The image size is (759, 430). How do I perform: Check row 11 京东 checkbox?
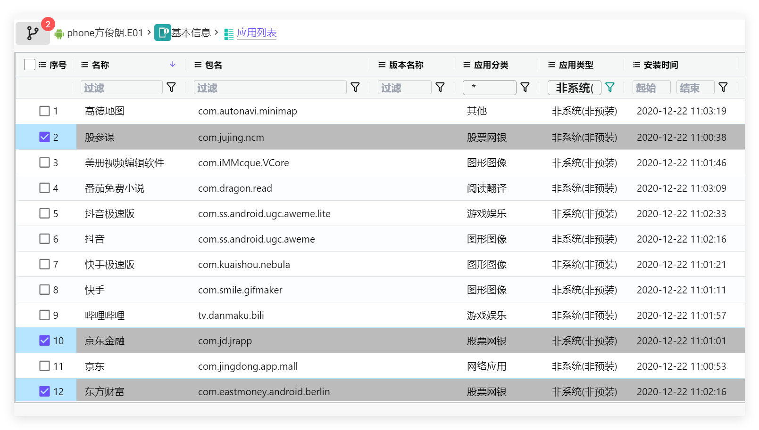[44, 366]
